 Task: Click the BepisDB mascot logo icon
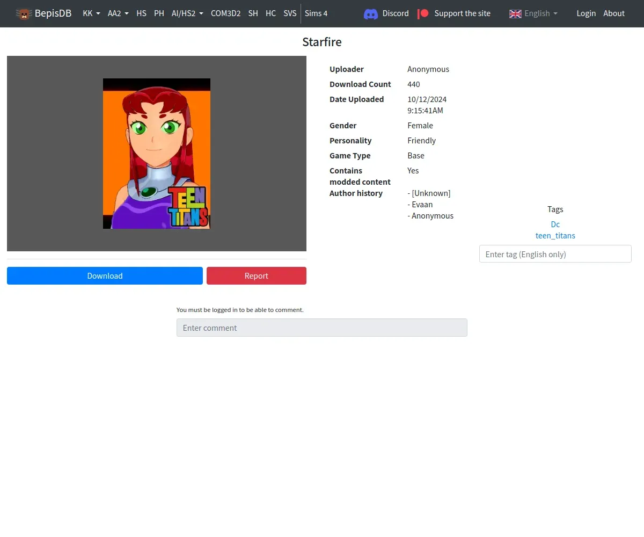click(x=24, y=13)
